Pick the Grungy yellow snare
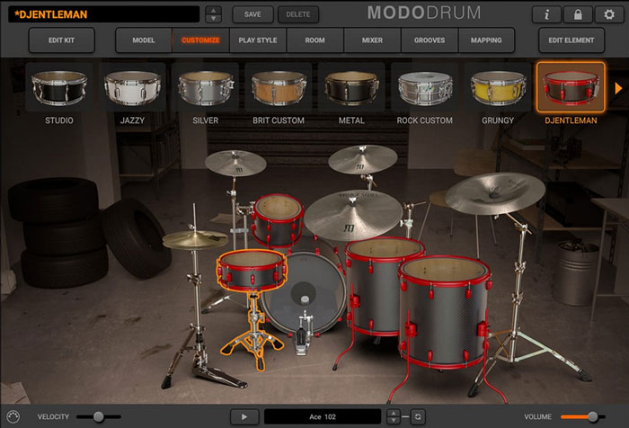The height and width of the screenshot is (428, 629). coord(498,88)
